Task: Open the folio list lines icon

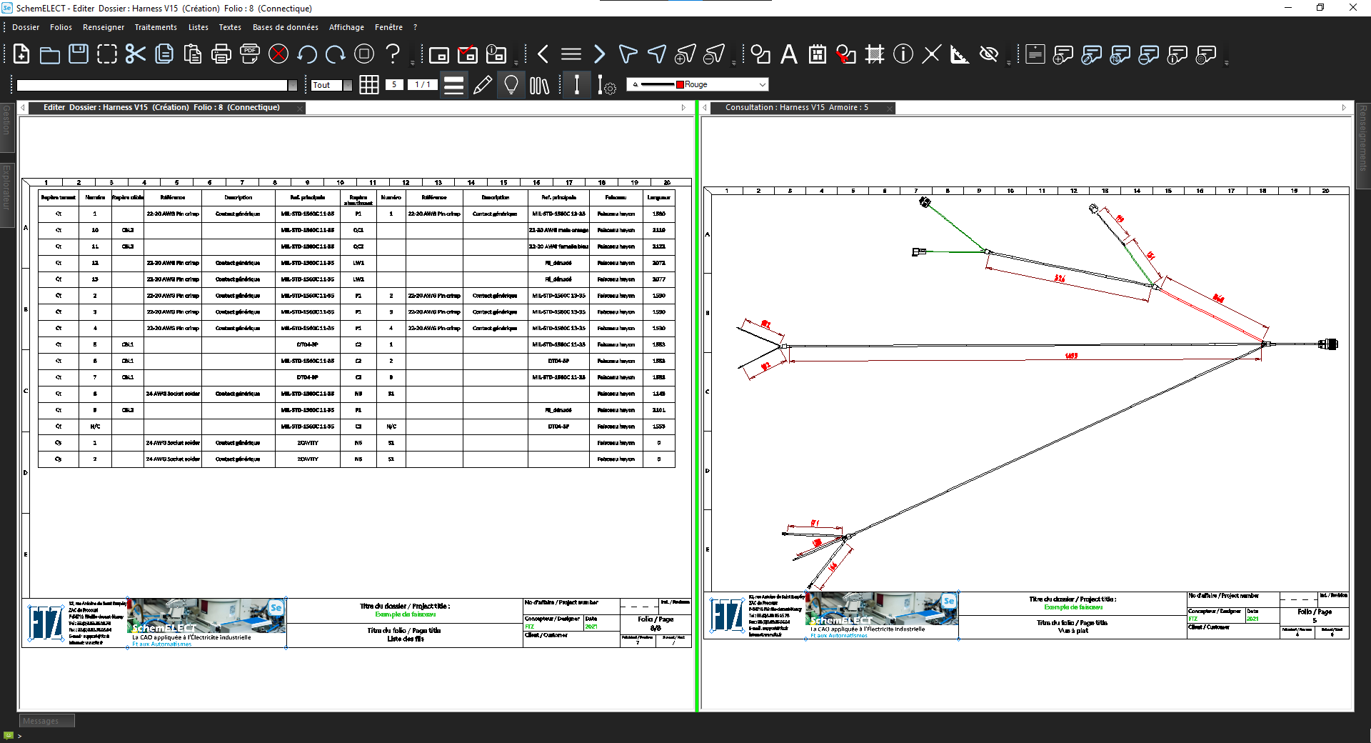Action: tap(571, 54)
